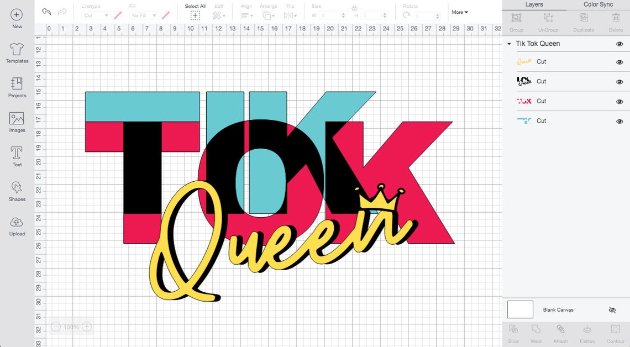Click the Tik Tok Queen group name

pyautogui.click(x=538, y=43)
